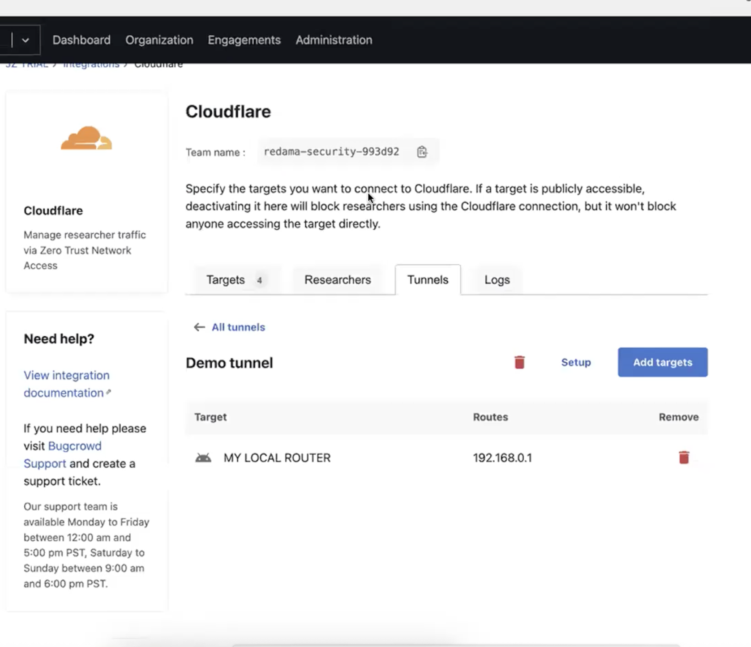Image resolution: width=751 pixels, height=647 pixels.
Task: Open View integration documentation link
Action: click(67, 384)
